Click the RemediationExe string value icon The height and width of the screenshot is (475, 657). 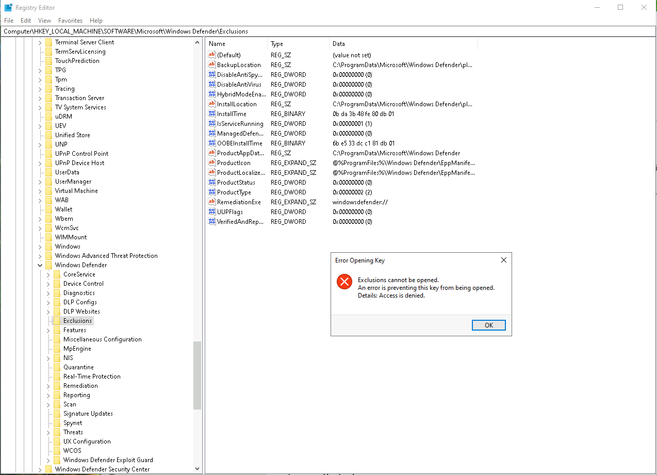[x=211, y=202]
